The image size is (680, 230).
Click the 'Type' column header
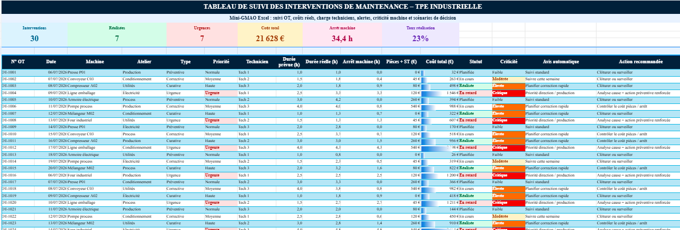pos(185,62)
